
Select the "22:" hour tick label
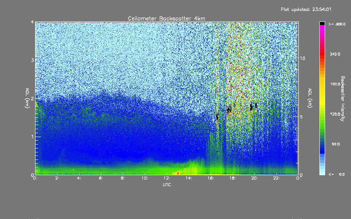coord(276,178)
